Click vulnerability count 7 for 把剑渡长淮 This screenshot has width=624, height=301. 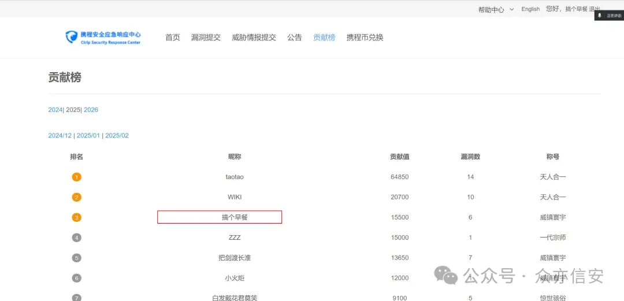click(x=470, y=258)
